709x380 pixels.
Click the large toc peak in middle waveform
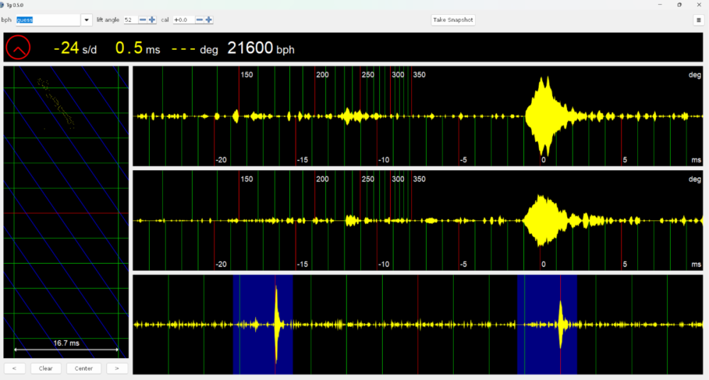(x=544, y=220)
